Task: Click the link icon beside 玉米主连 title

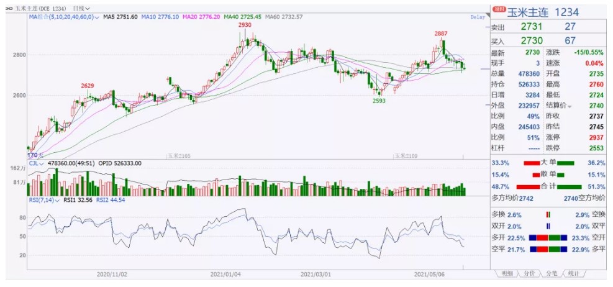Action: (x=9, y=8)
